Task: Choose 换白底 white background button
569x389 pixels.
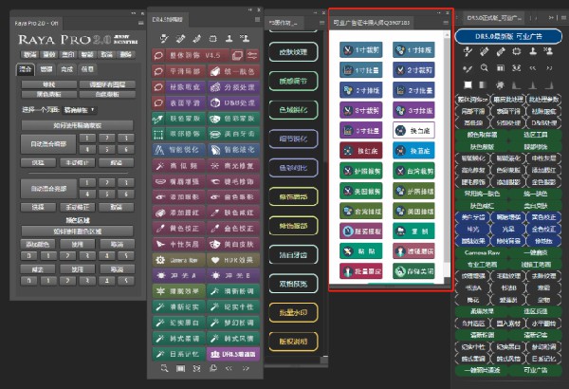Action: (x=413, y=130)
